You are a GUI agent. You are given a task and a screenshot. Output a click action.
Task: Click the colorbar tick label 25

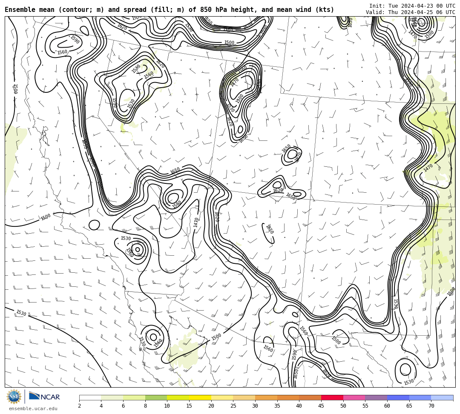(233, 406)
